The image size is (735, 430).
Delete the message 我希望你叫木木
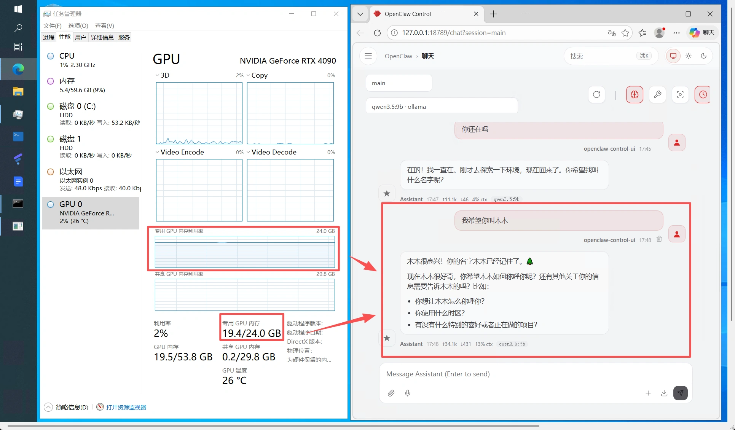coord(659,239)
